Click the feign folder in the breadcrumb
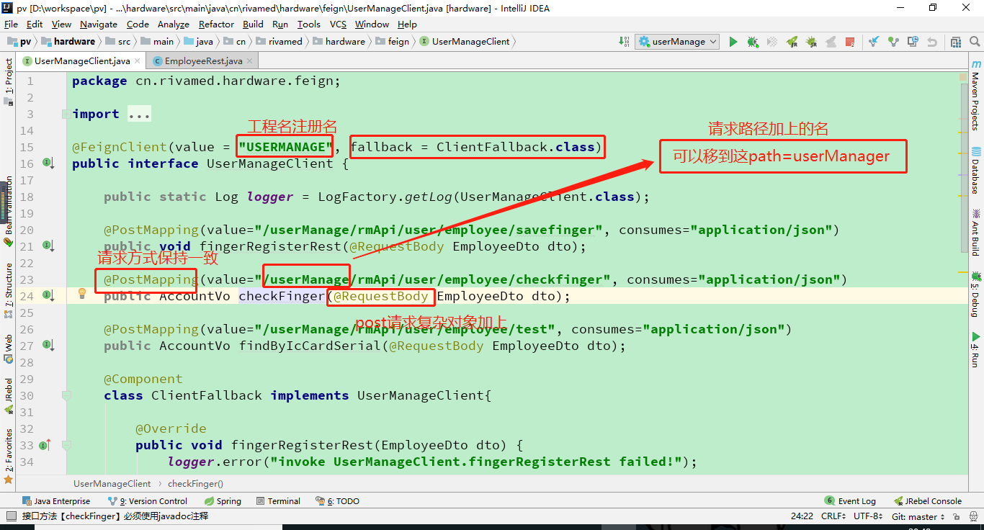 tap(393, 42)
